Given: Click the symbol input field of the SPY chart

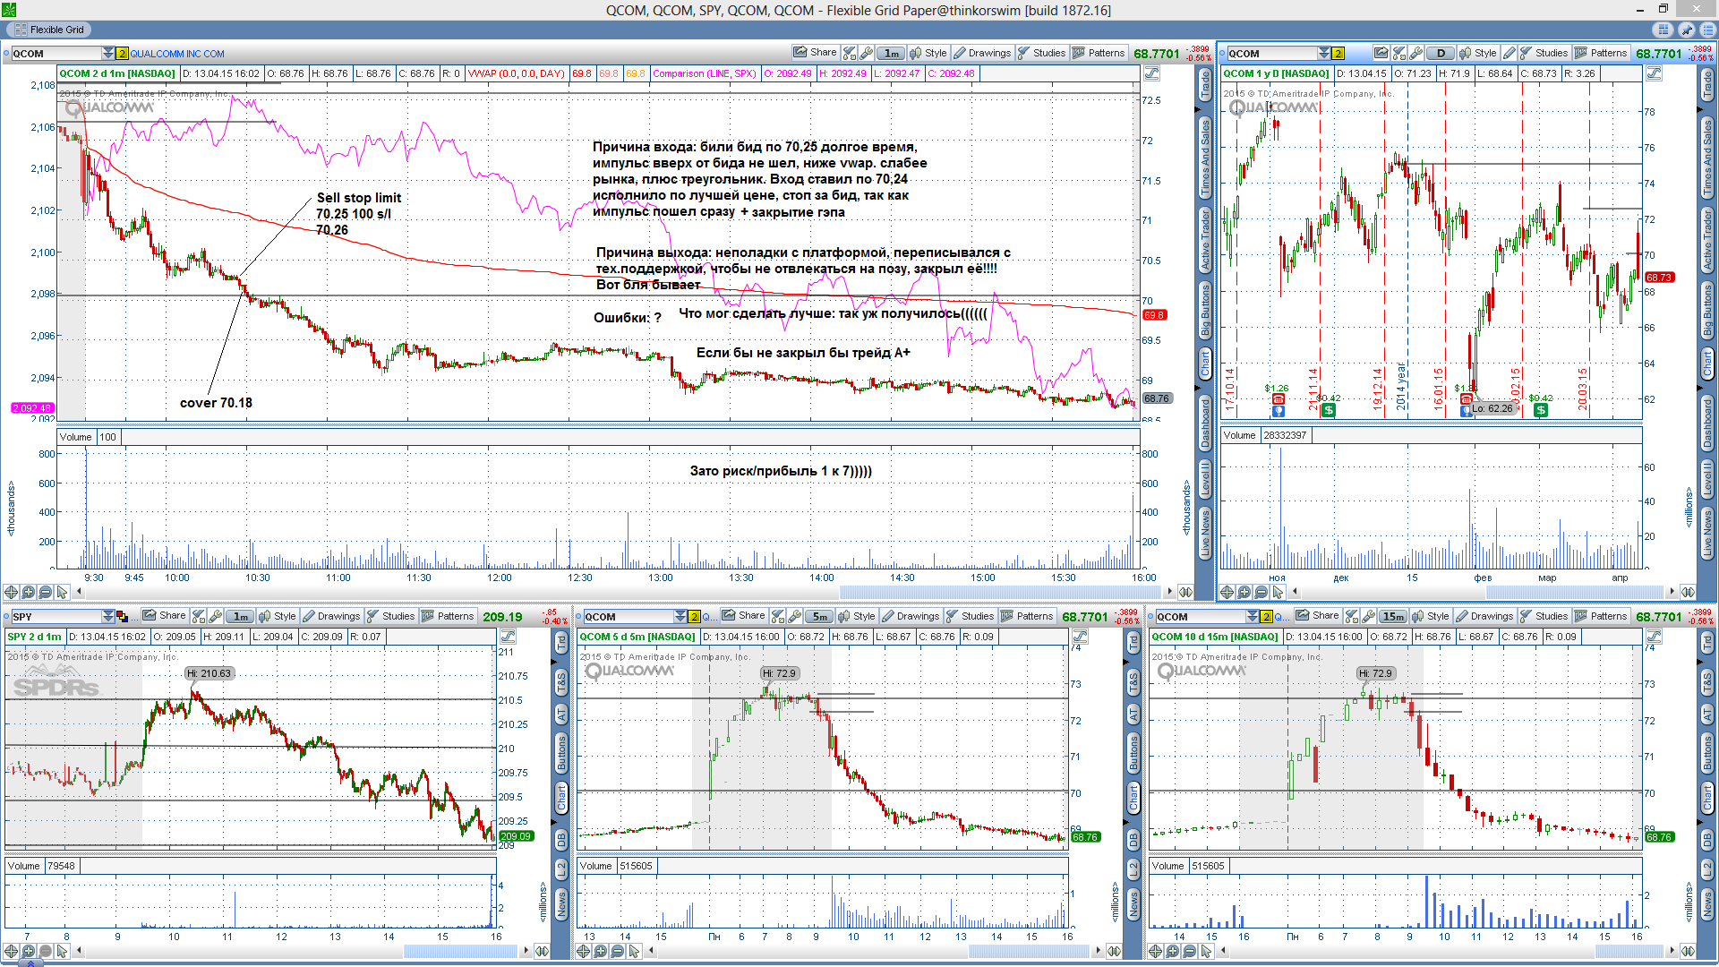Looking at the screenshot, I should point(56,617).
